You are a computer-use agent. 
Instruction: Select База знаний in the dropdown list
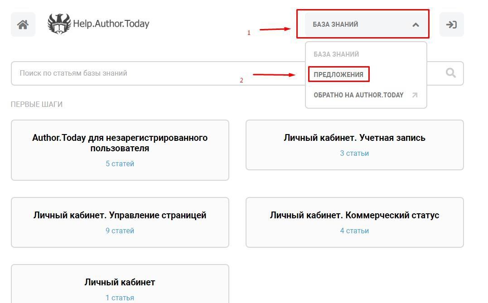click(x=336, y=54)
